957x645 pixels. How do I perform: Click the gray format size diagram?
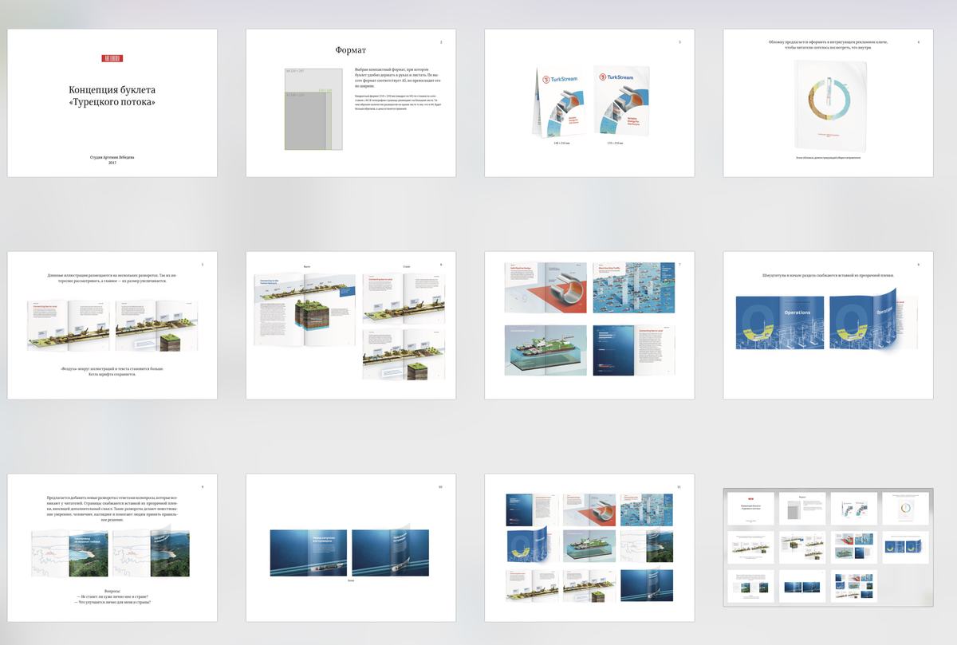(x=313, y=109)
